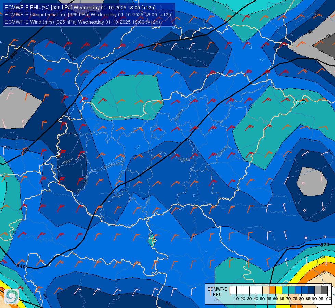
Task: Click the 90 humidity contour label
Action: (311, 31)
